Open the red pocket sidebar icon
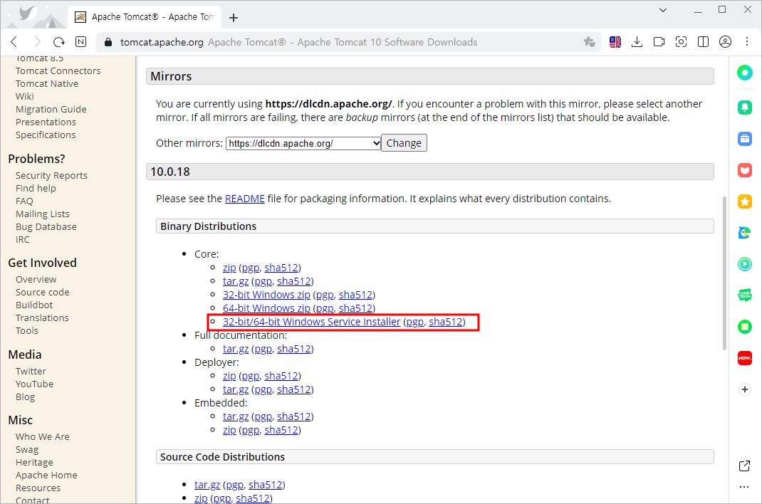Viewport: 762px width, 504px height. tap(744, 170)
